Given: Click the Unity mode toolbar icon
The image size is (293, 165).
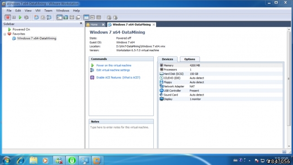Looking at the screenshot, I should pyautogui.click(x=78, y=17).
